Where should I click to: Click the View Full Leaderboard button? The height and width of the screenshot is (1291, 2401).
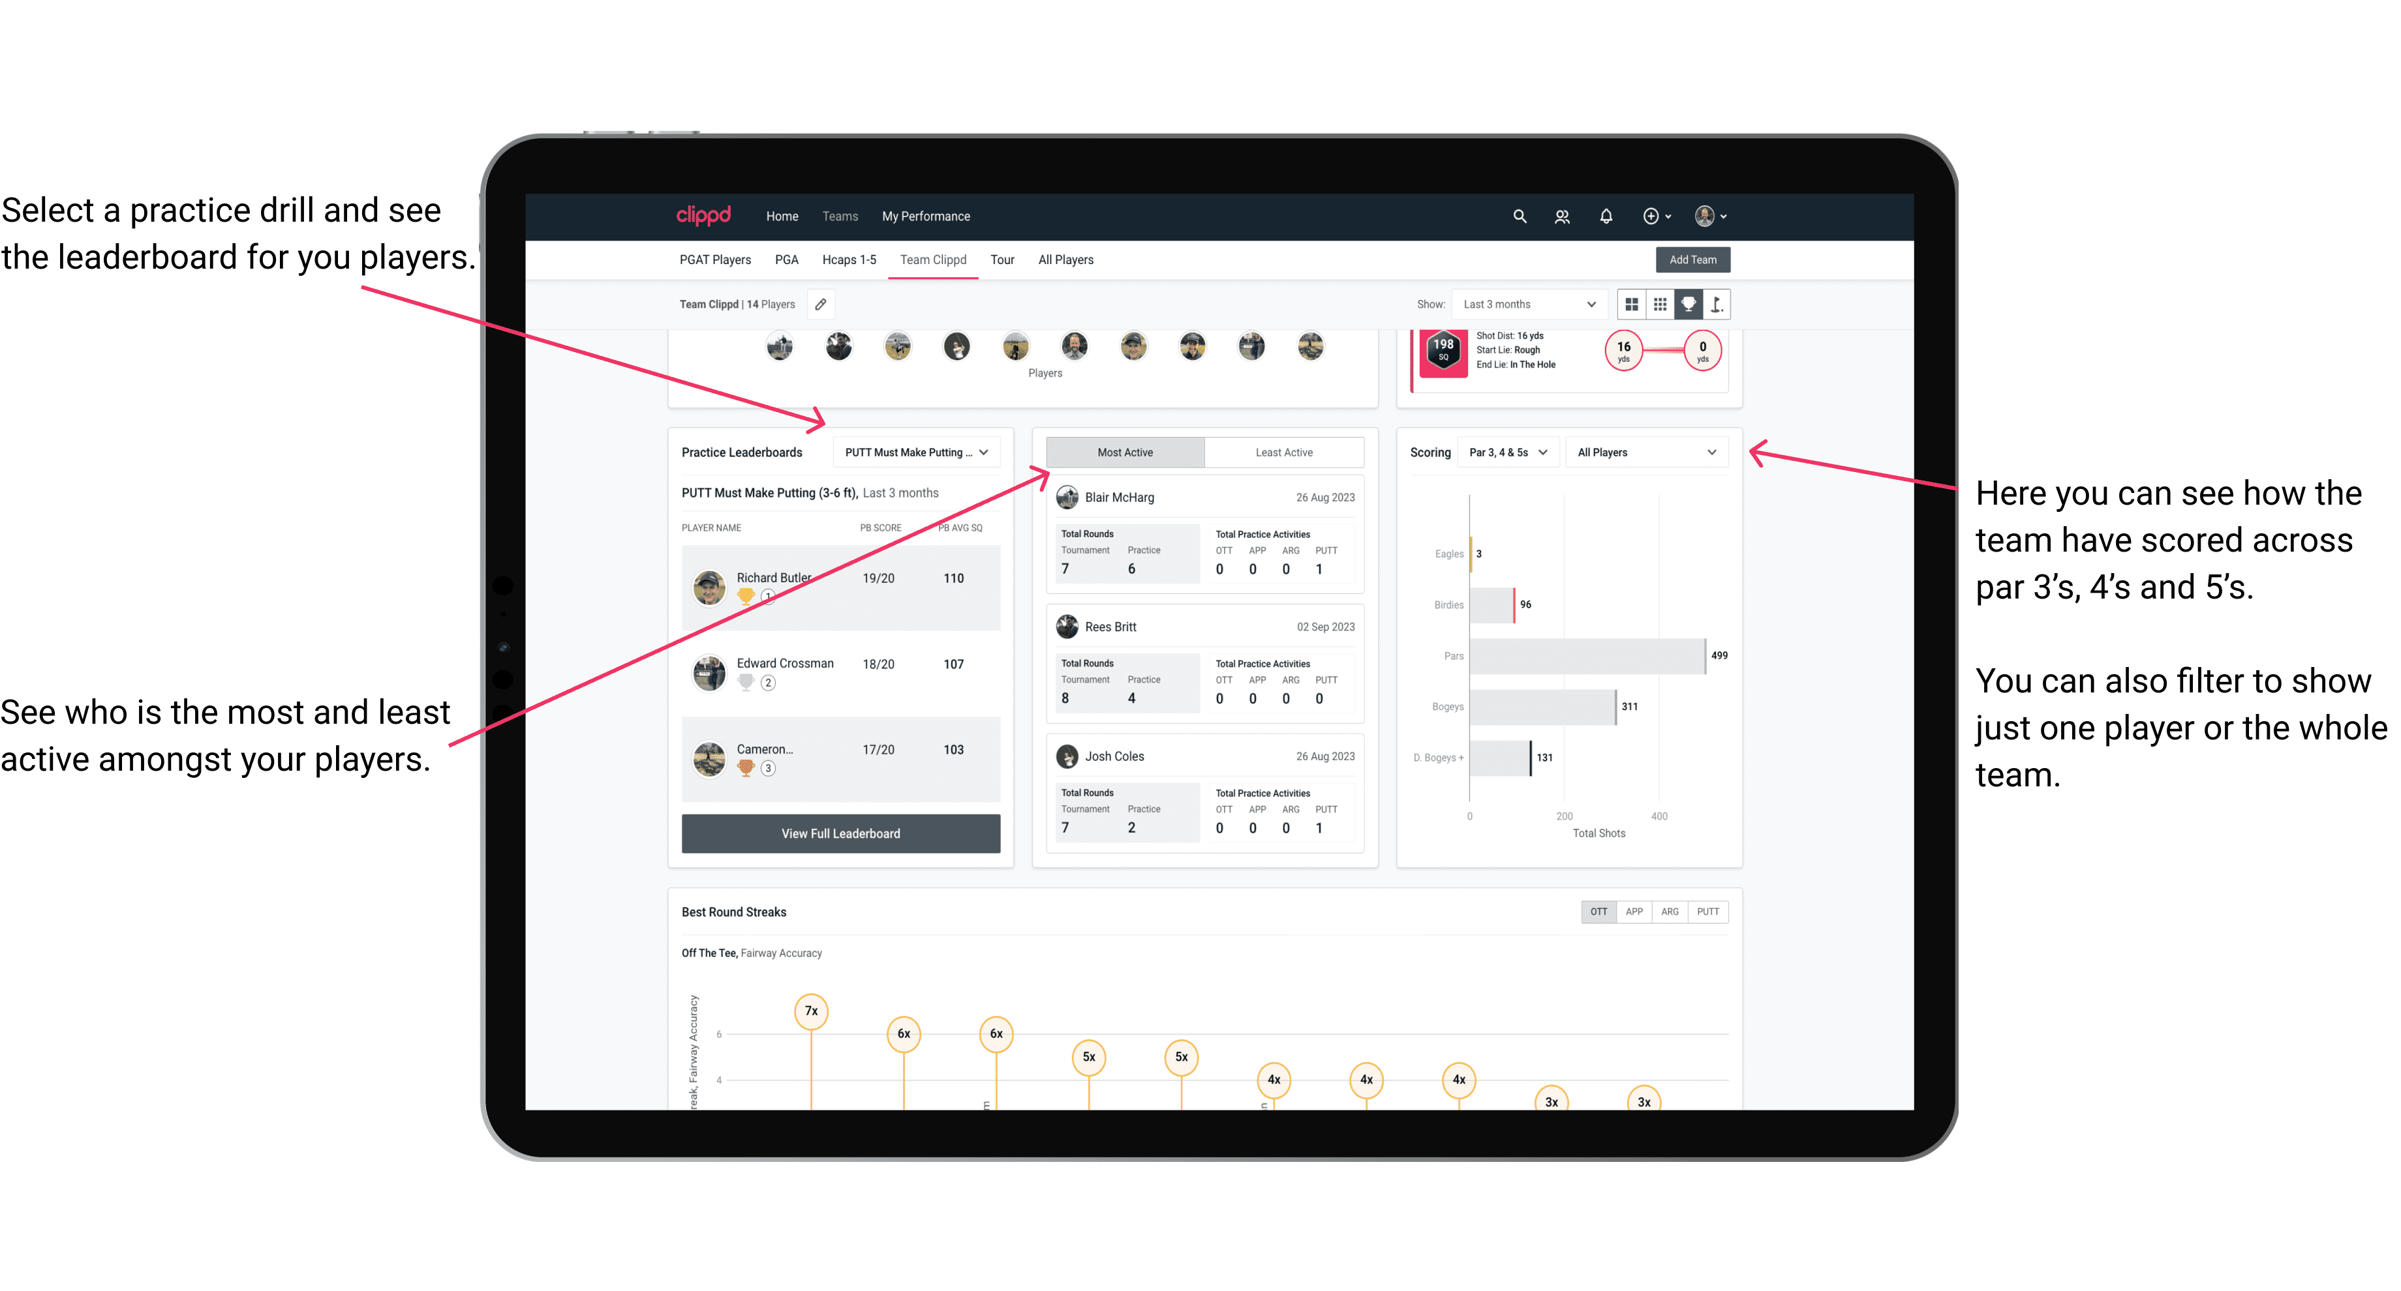840,833
